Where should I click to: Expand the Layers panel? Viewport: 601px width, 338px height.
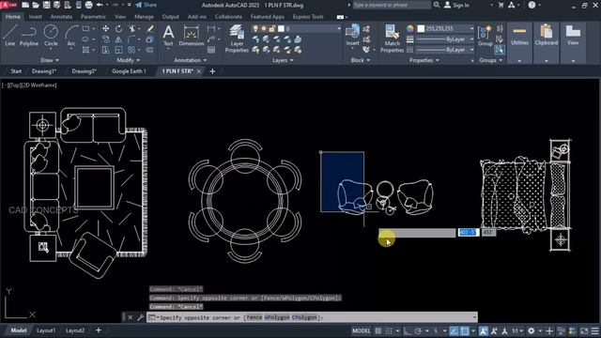tap(283, 60)
